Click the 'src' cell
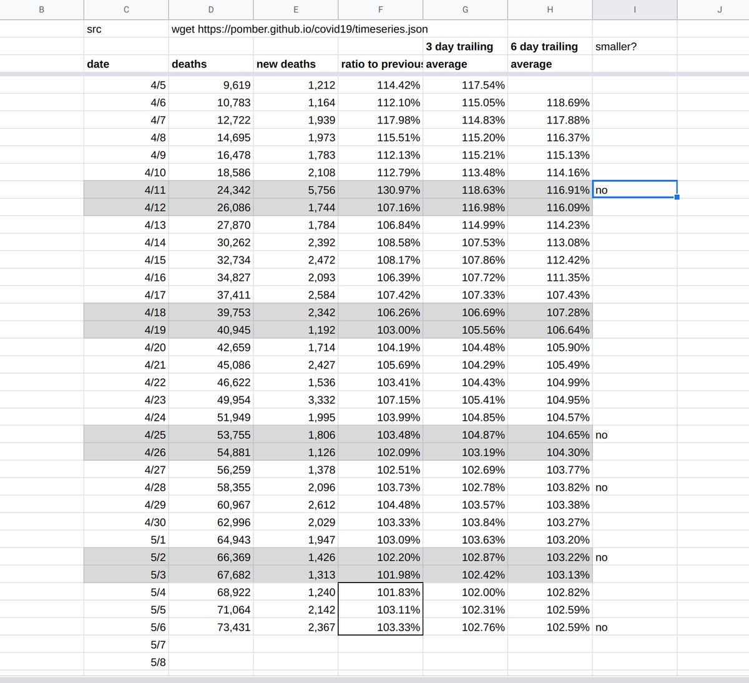The width and height of the screenshot is (749, 683). tap(126, 29)
